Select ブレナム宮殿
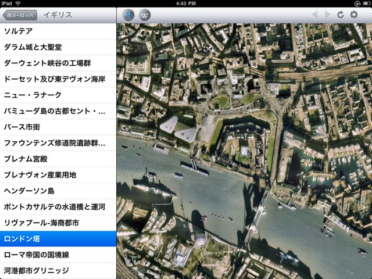This screenshot has width=372, height=279. (x=58, y=159)
